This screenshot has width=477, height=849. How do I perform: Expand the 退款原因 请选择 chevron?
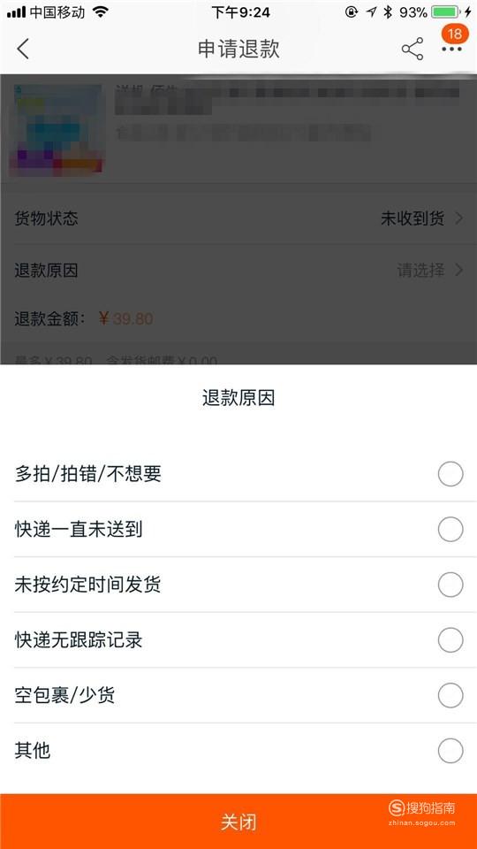[459, 270]
